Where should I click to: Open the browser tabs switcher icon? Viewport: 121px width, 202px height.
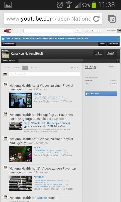tap(112, 19)
